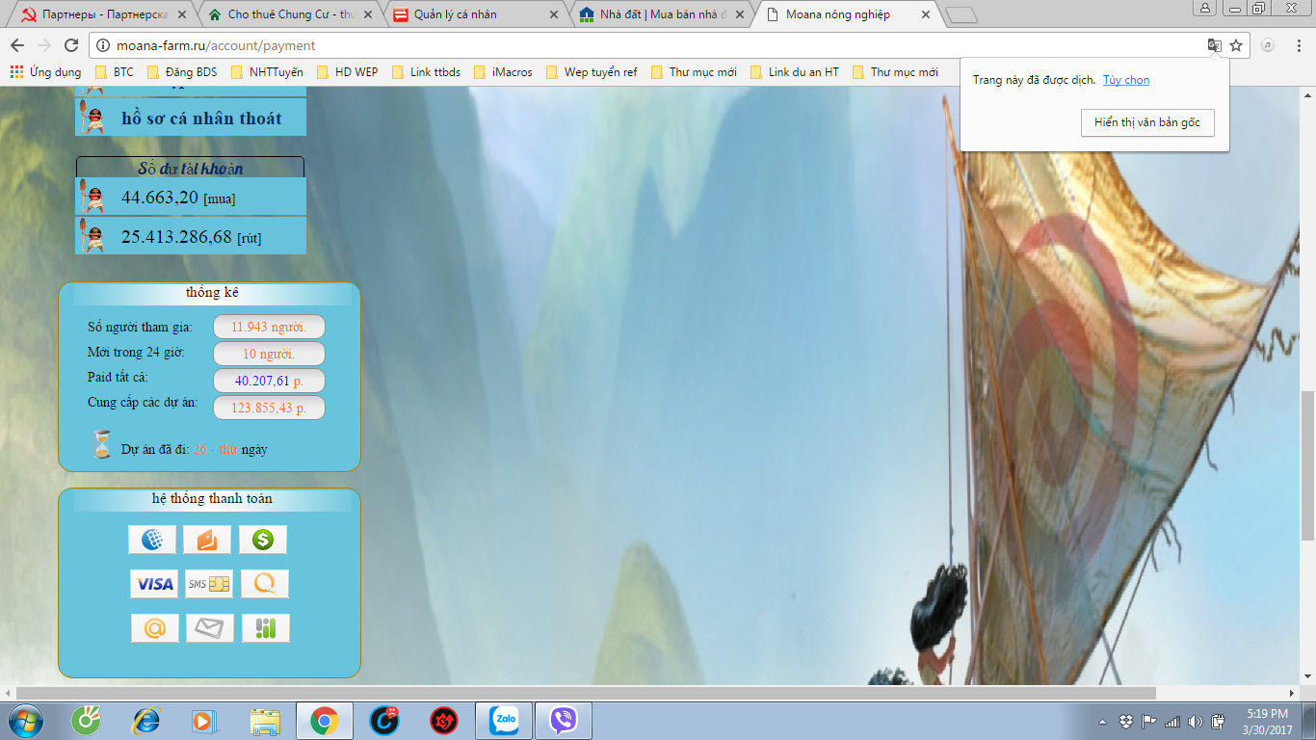Click the 'Tùy chọn' translation options link
Image resolution: width=1316 pixels, height=740 pixels.
(x=1126, y=80)
